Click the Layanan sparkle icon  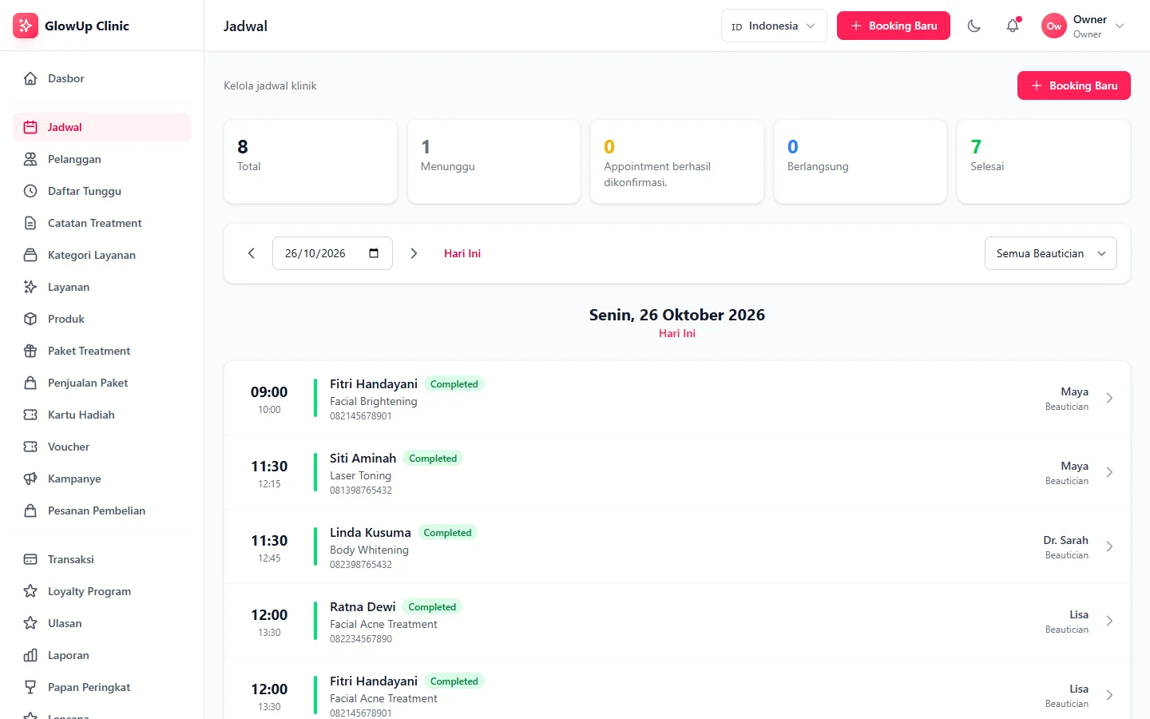point(30,287)
